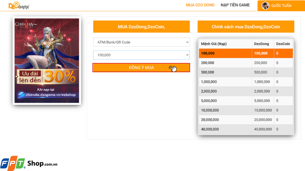Open the Quốc Tuấn profile avatar
The width and height of the screenshot is (305, 171).
pyautogui.click(x=265, y=6)
